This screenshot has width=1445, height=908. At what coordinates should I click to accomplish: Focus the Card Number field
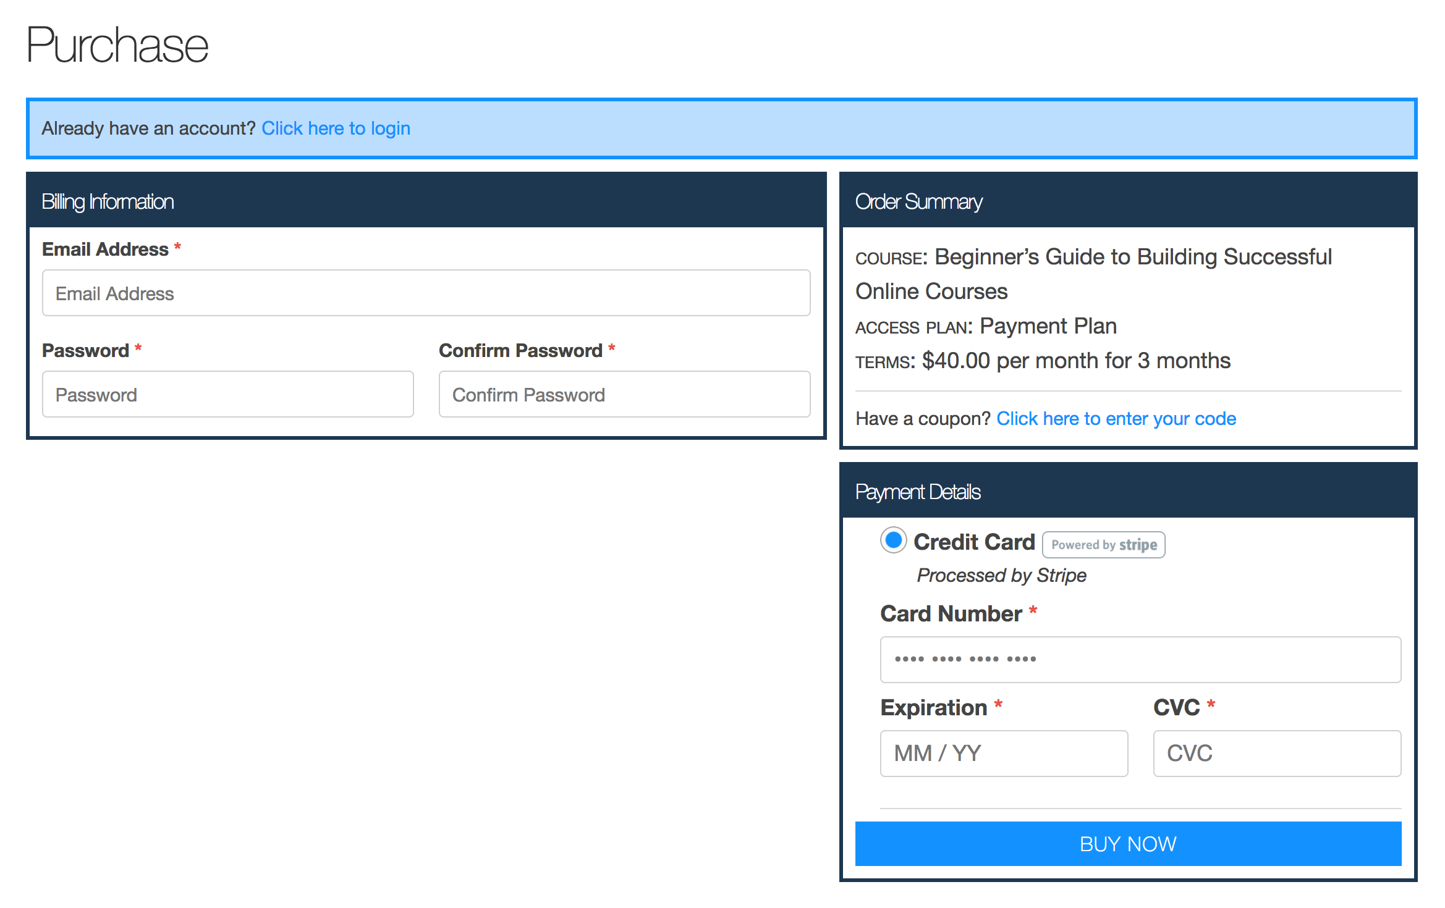[1140, 660]
